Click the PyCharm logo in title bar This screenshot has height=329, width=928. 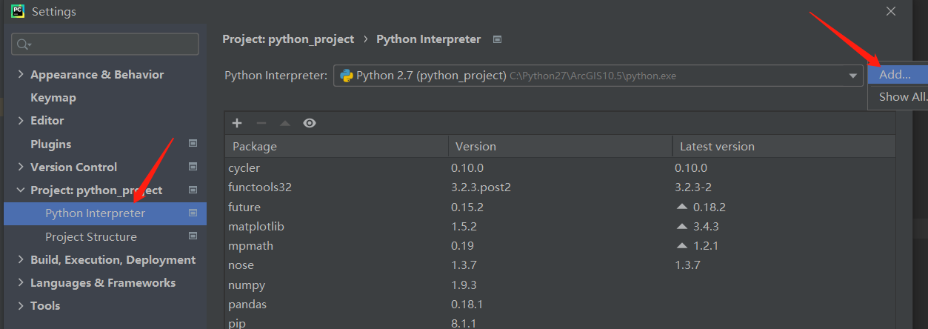click(x=18, y=11)
